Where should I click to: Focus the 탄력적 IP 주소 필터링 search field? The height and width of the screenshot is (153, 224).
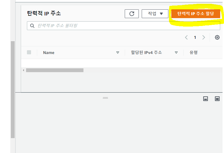coord(124,26)
